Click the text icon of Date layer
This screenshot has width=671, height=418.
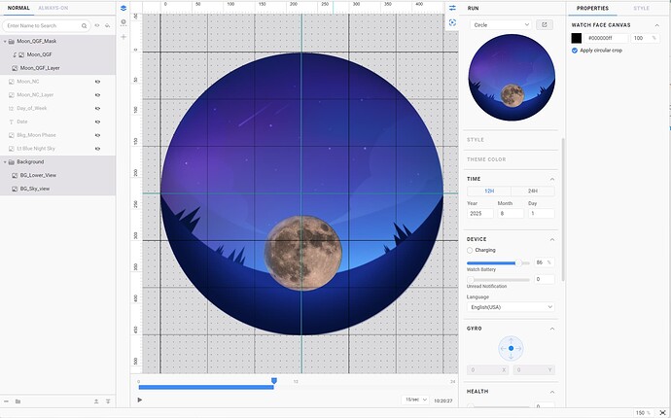11,122
